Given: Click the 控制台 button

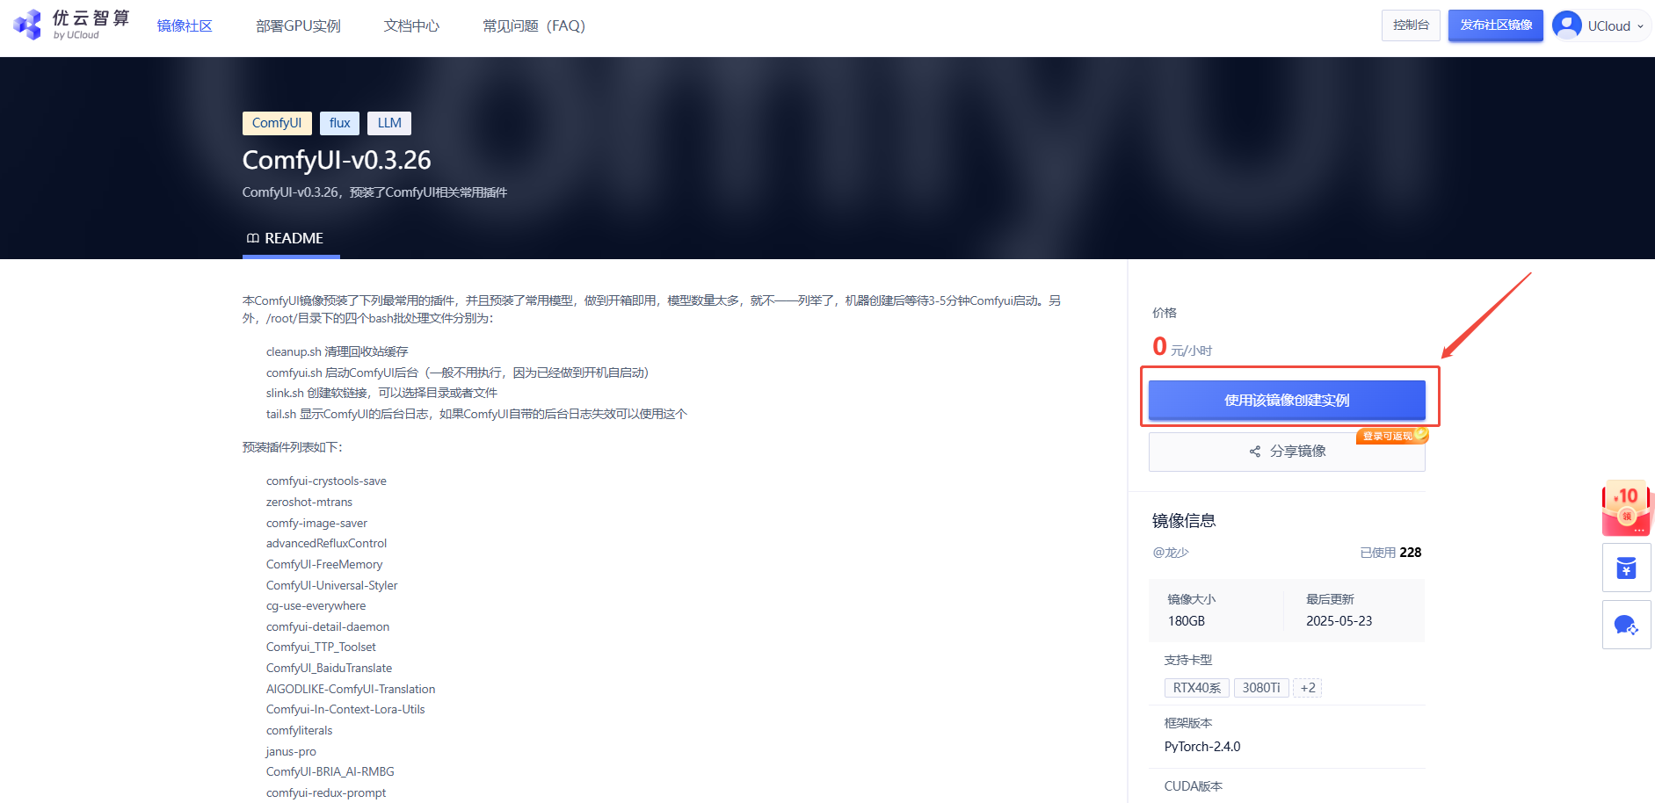Looking at the screenshot, I should (x=1411, y=25).
